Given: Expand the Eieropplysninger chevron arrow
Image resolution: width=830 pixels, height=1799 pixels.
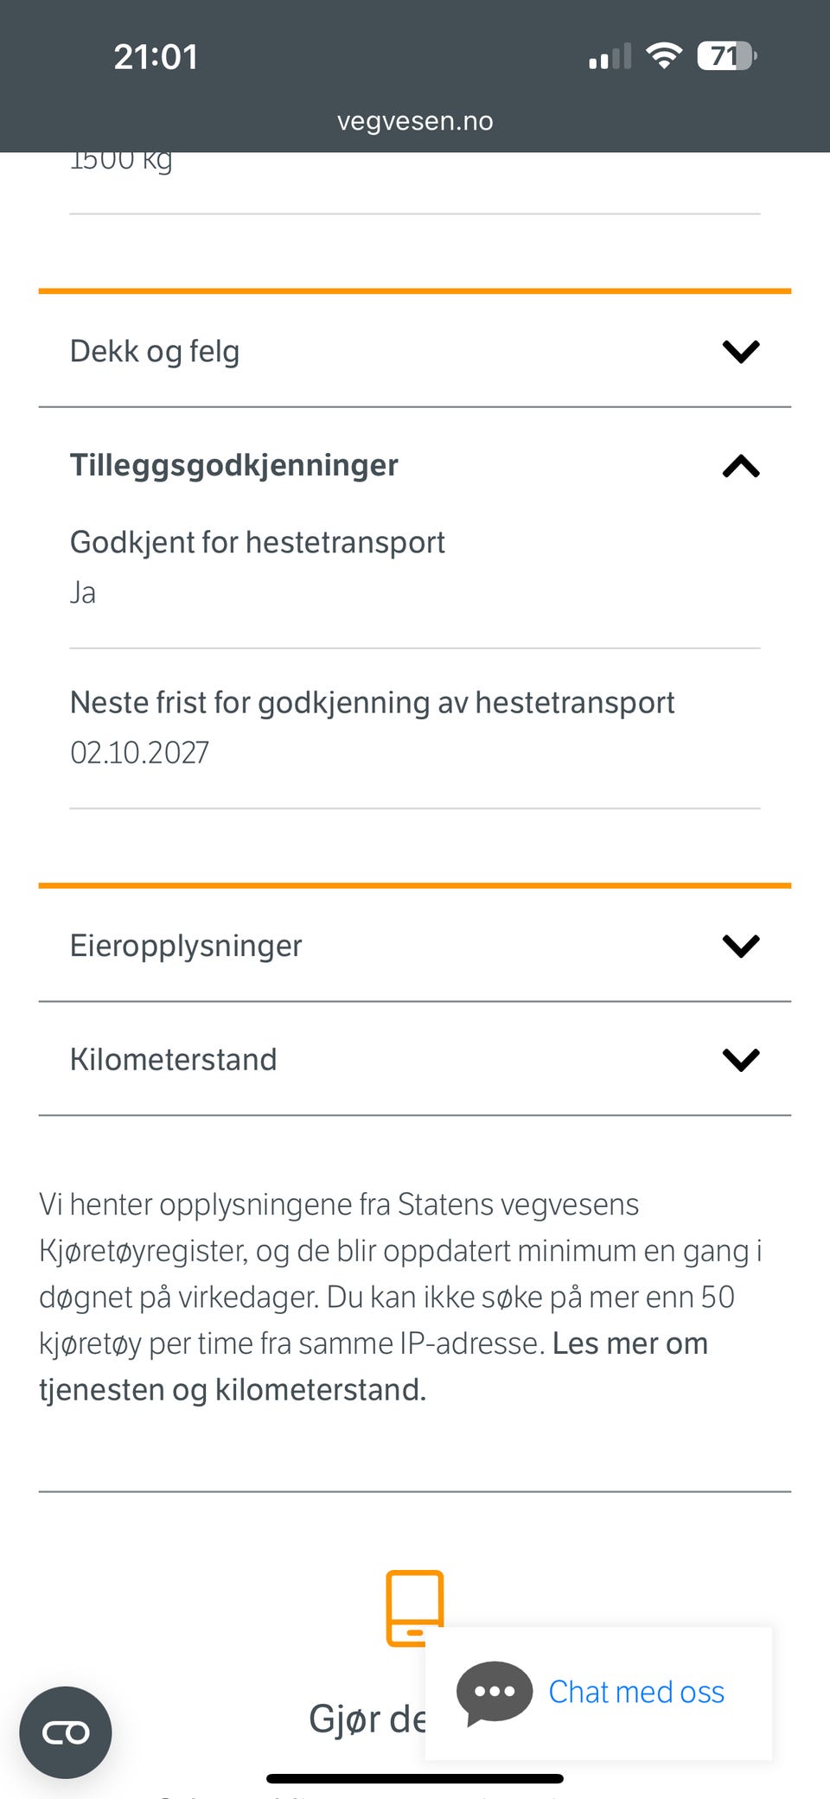Looking at the screenshot, I should (x=740, y=946).
